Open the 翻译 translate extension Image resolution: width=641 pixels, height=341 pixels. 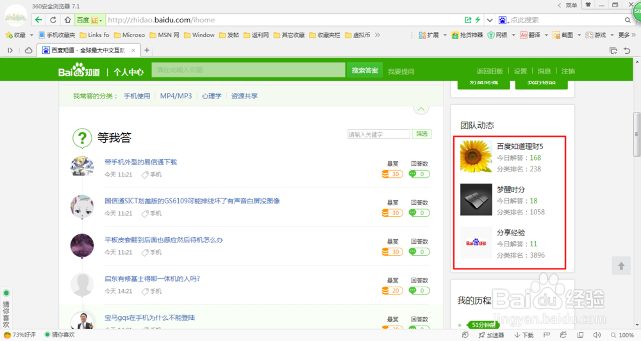pos(530,35)
